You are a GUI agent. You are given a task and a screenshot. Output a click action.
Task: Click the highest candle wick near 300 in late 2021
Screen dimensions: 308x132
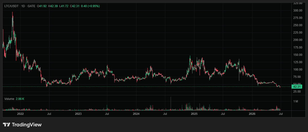tap(12, 14)
